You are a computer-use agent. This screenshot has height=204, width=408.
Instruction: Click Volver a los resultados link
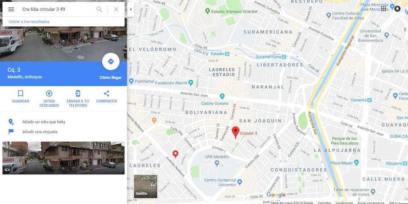(x=29, y=22)
